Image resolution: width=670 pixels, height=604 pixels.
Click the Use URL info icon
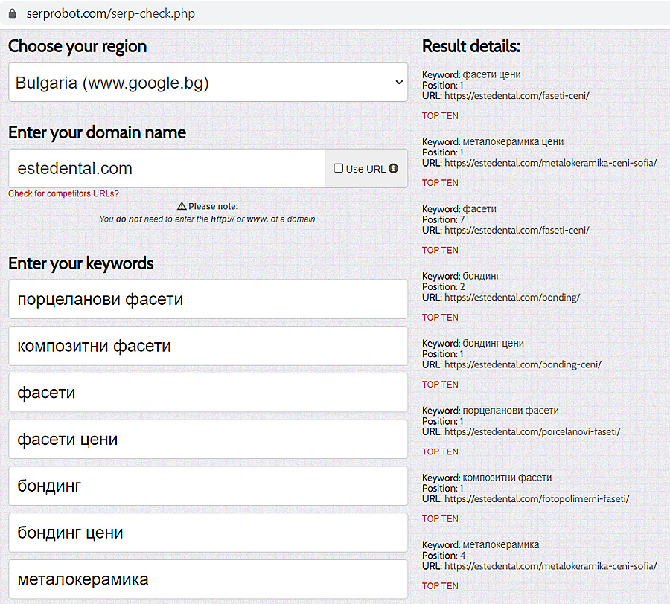pos(394,169)
